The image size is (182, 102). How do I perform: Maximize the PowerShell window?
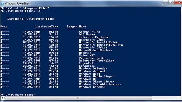pos(171,3)
